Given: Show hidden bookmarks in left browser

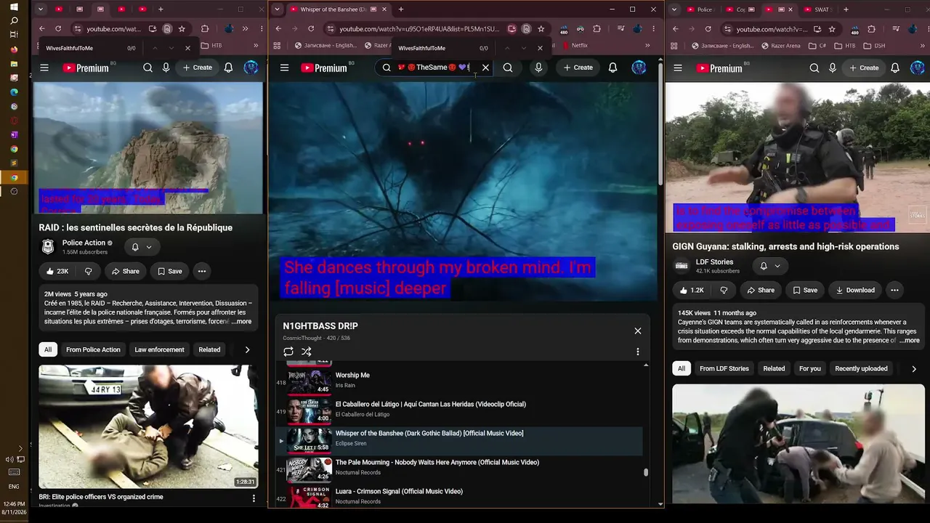Looking at the screenshot, I should 255,45.
